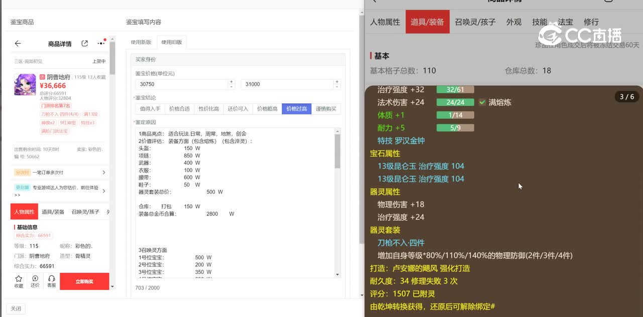
Task: Click the 收藏 star icon
Action: pos(19,281)
